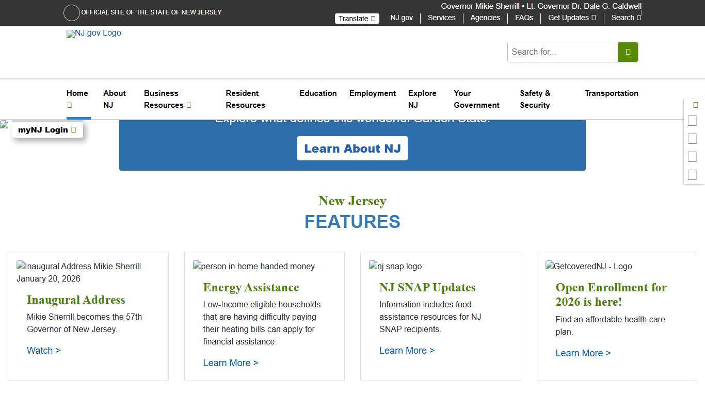705x396 pixels.
Task: Open the Translate dropdown
Action: pos(357,18)
